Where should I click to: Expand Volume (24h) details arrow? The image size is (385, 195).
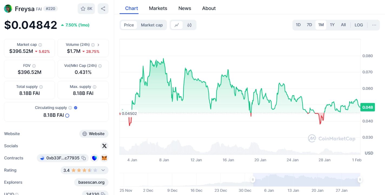tap(98, 45)
